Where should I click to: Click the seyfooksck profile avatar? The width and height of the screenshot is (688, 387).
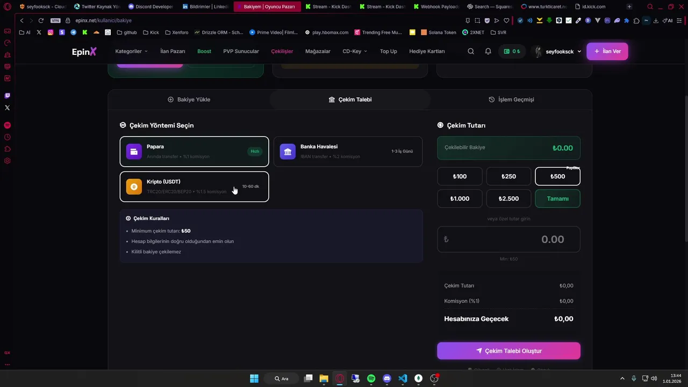pyautogui.click(x=537, y=52)
